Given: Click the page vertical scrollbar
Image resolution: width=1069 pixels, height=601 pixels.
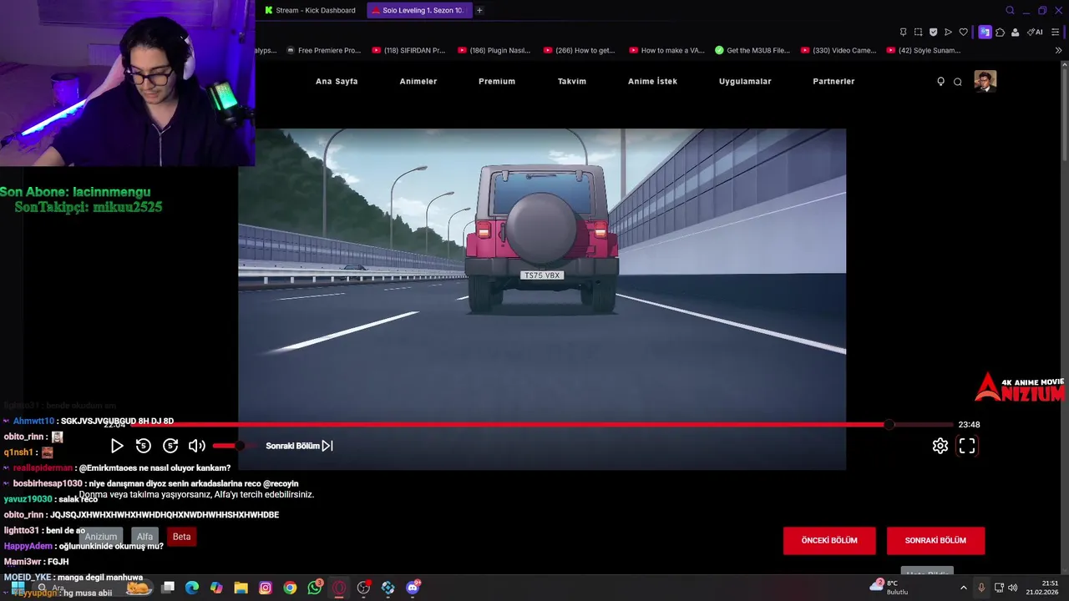Looking at the screenshot, I should coord(1064,113).
